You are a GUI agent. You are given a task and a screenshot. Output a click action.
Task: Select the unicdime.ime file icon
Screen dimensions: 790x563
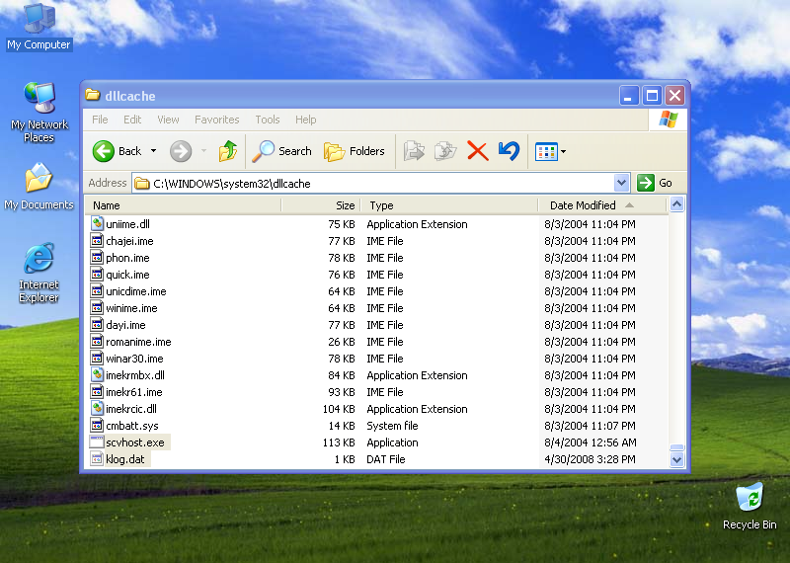[97, 290]
